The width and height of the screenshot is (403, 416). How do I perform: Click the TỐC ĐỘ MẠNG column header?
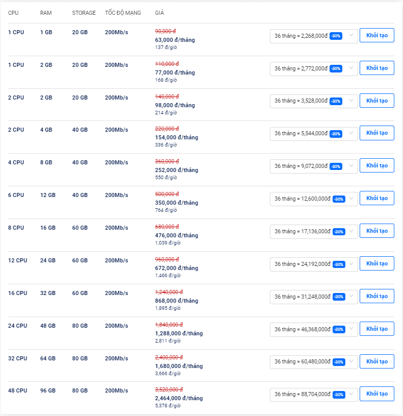pos(123,12)
